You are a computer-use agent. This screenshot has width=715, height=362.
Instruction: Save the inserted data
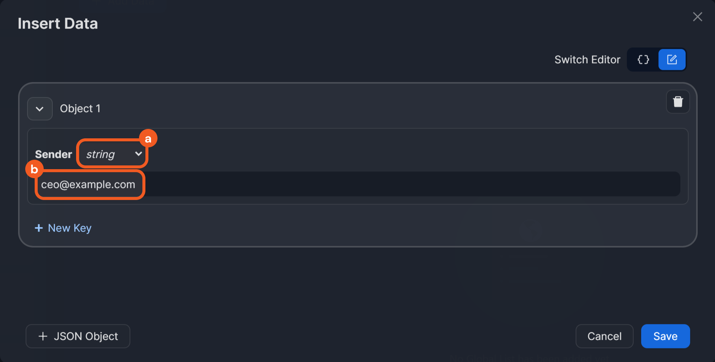(665, 336)
